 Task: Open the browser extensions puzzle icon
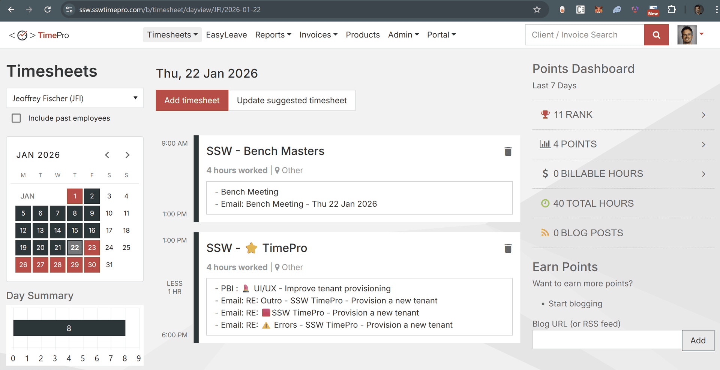tap(672, 10)
